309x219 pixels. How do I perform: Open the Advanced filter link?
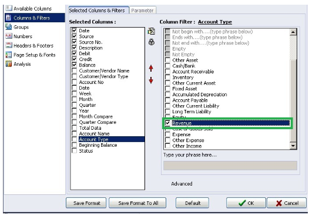coord(182,184)
